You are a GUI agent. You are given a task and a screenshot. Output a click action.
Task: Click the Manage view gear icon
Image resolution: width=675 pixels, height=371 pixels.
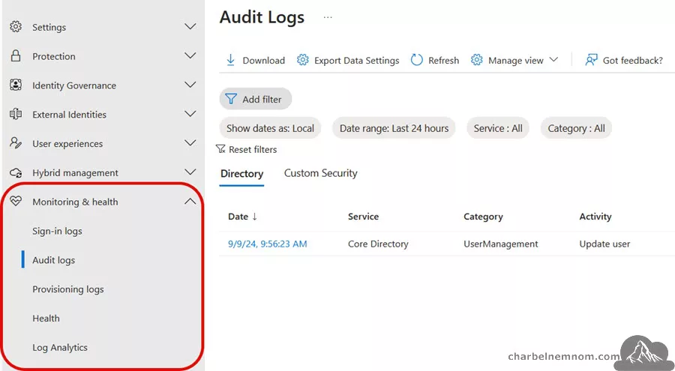click(476, 60)
